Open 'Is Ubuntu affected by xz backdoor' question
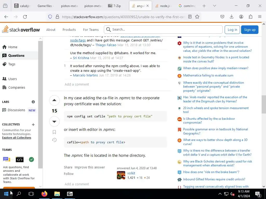Screen dimensions: 266x199 [x=209, y=120]
